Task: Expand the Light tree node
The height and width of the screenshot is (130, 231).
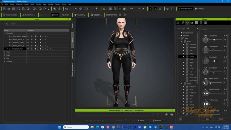Action: pos(5,55)
